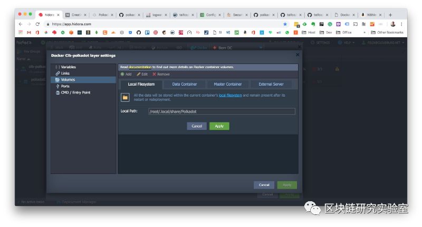The image size is (422, 227).
Task: Open the Office bookmarks folder
Action: (x=344, y=33)
